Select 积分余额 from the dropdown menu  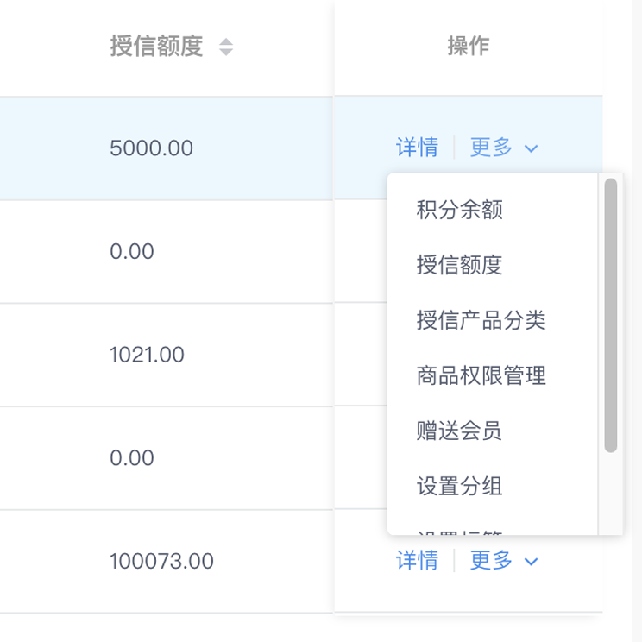pyautogui.click(x=459, y=210)
